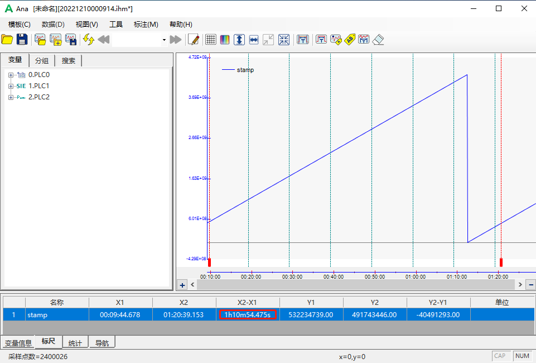Click the left red ruler cursor handle
The width and height of the screenshot is (536, 363).
pos(210,262)
